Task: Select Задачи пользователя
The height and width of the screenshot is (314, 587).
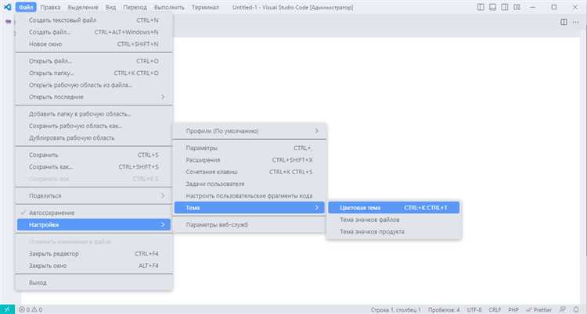Action: pos(250,184)
